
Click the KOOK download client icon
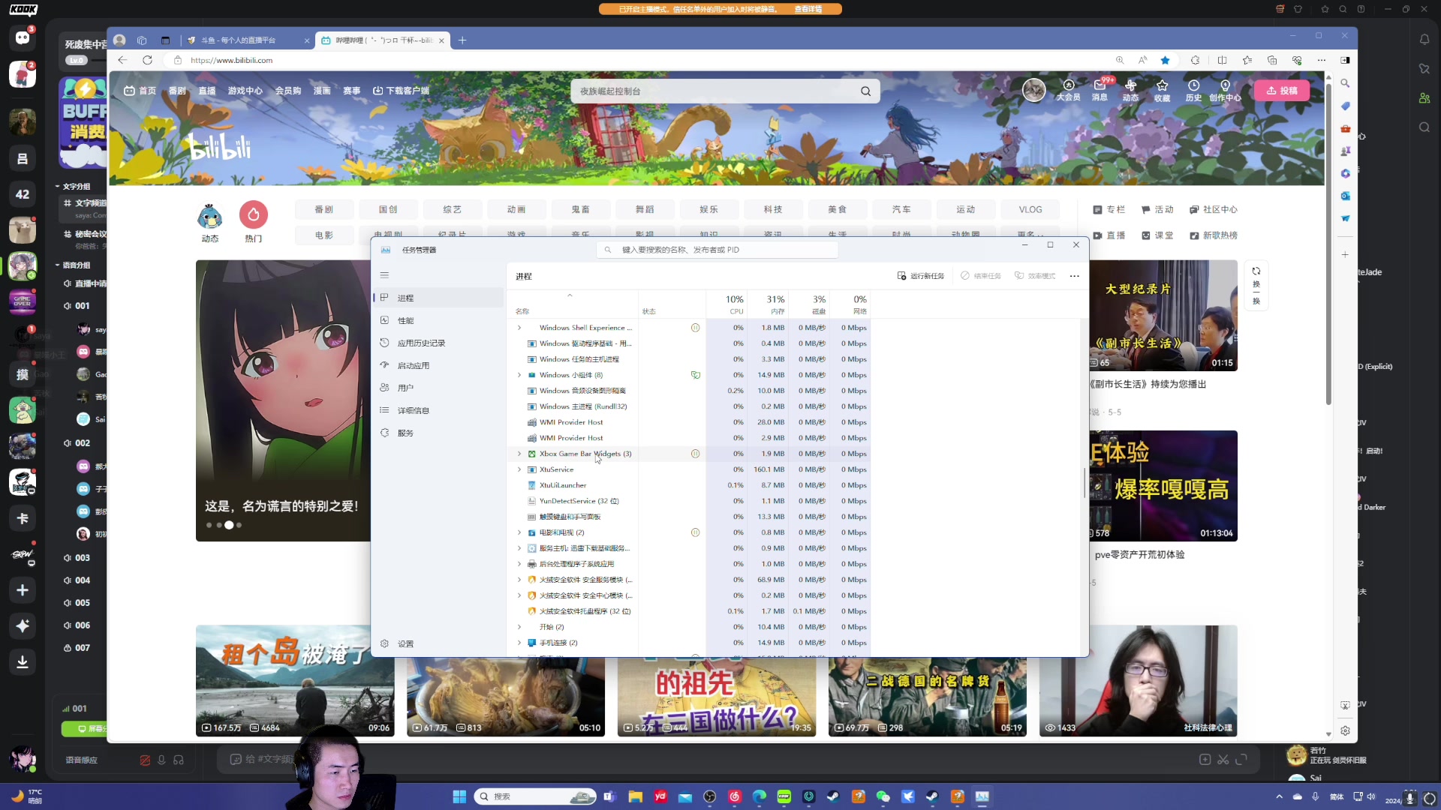pyautogui.click(x=23, y=662)
